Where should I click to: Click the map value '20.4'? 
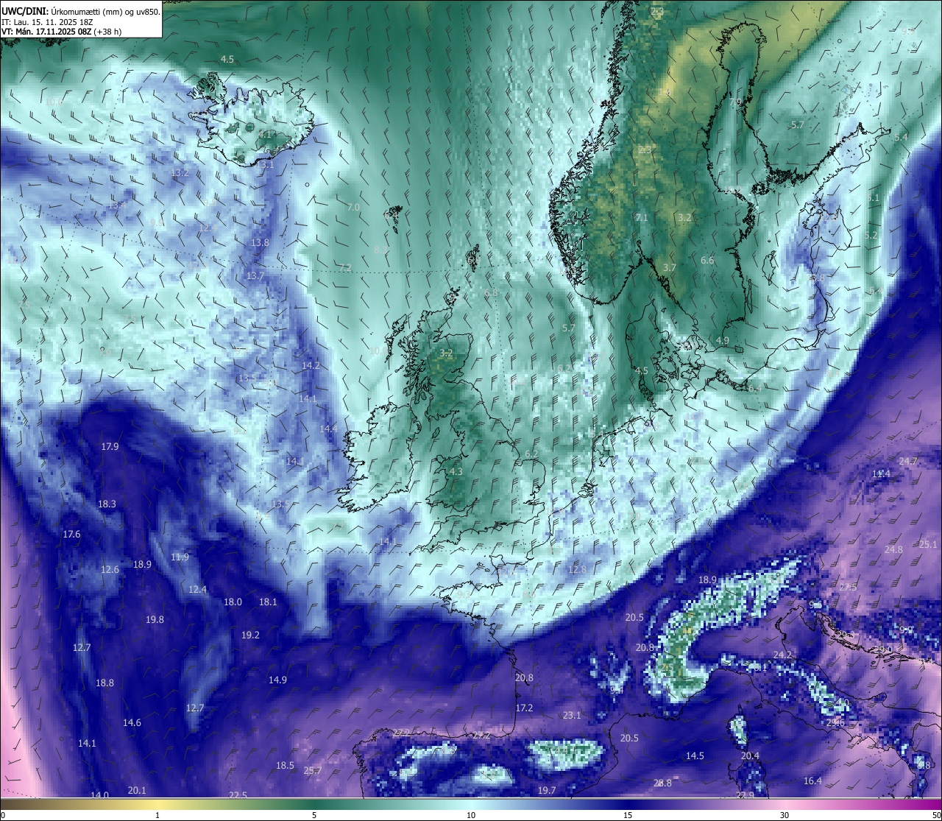pyautogui.click(x=750, y=755)
